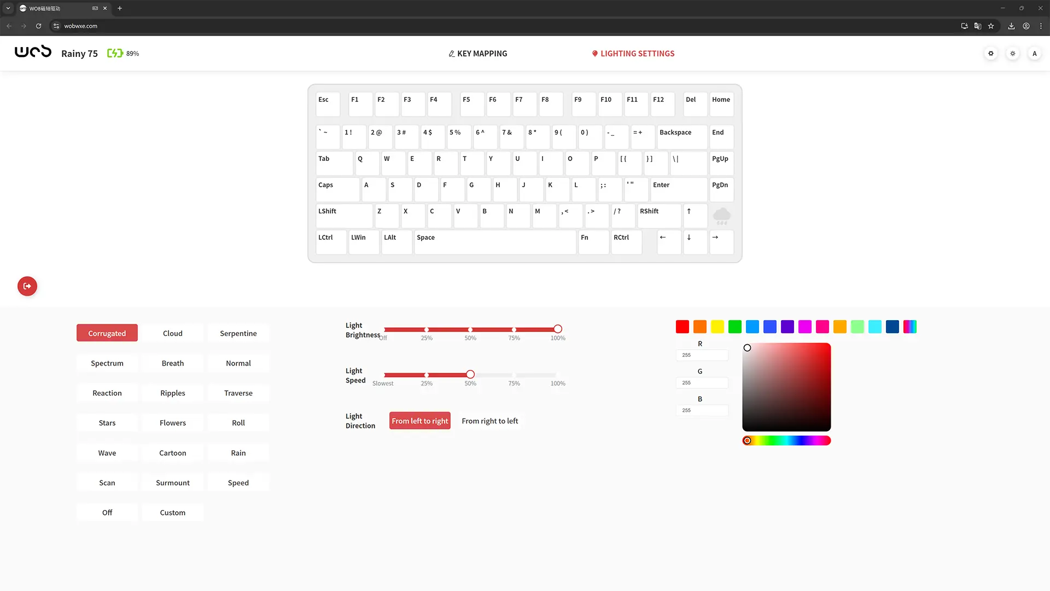The image size is (1050, 591).
Task: Select the Serpentine lighting effect
Action: (x=238, y=333)
